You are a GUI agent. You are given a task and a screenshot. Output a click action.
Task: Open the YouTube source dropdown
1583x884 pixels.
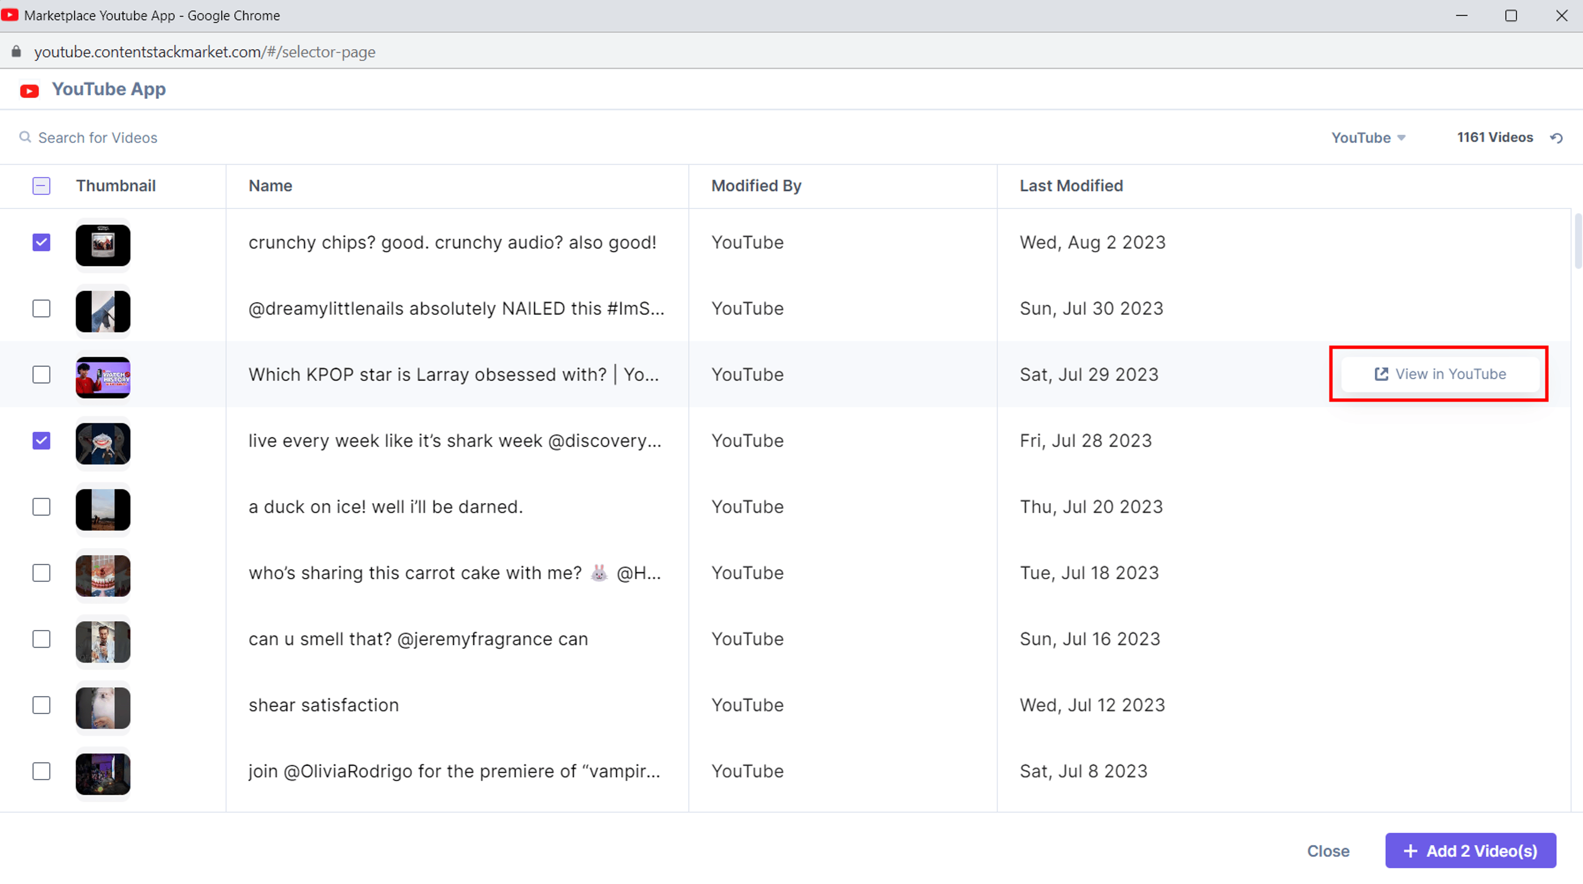coord(1368,138)
